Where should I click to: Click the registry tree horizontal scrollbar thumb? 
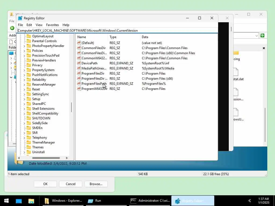coord(46,158)
